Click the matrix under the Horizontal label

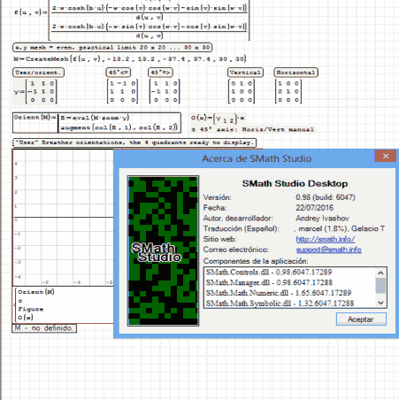click(x=288, y=92)
